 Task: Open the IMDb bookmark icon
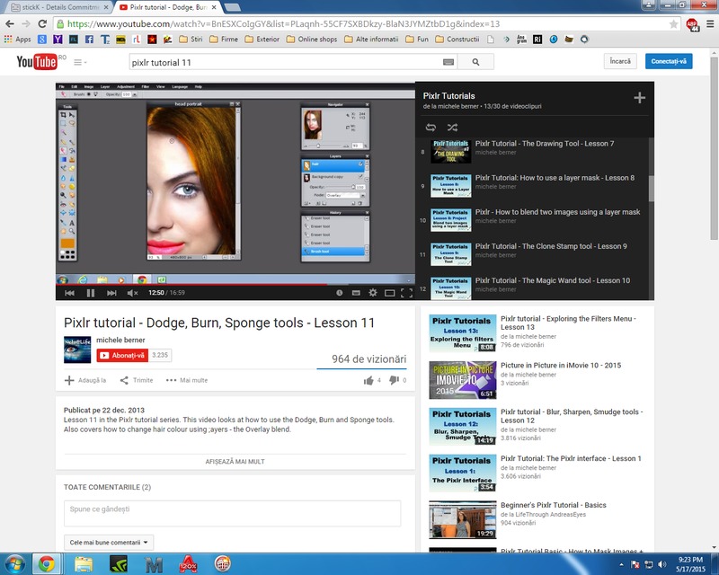click(x=120, y=40)
